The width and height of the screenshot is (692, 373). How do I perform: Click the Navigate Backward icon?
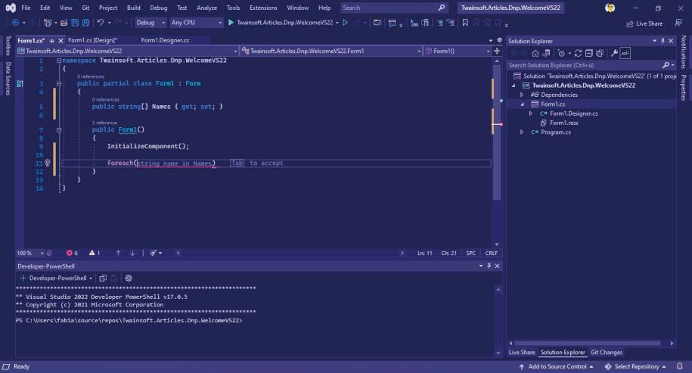tap(15, 23)
